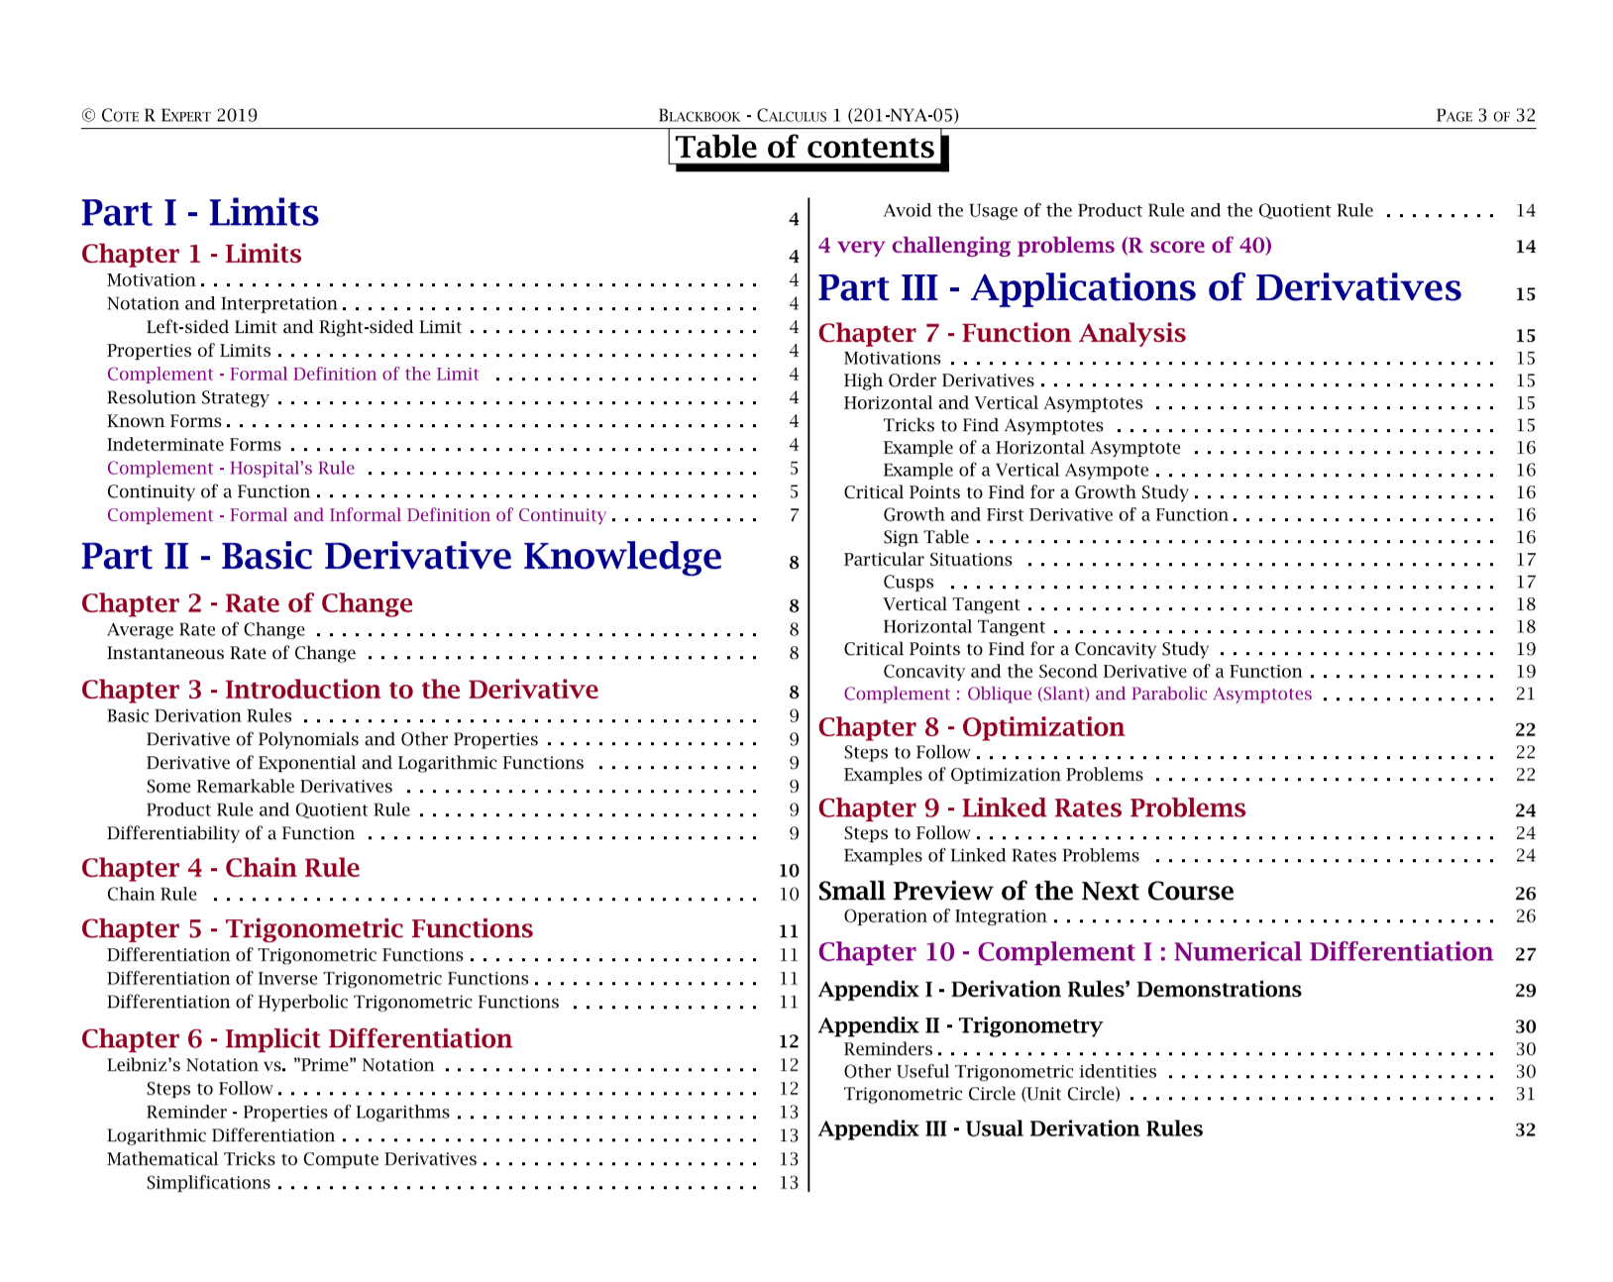
Task: Click 'Mathematical Tricks to Compute Derivatives'
Action: (292, 1159)
